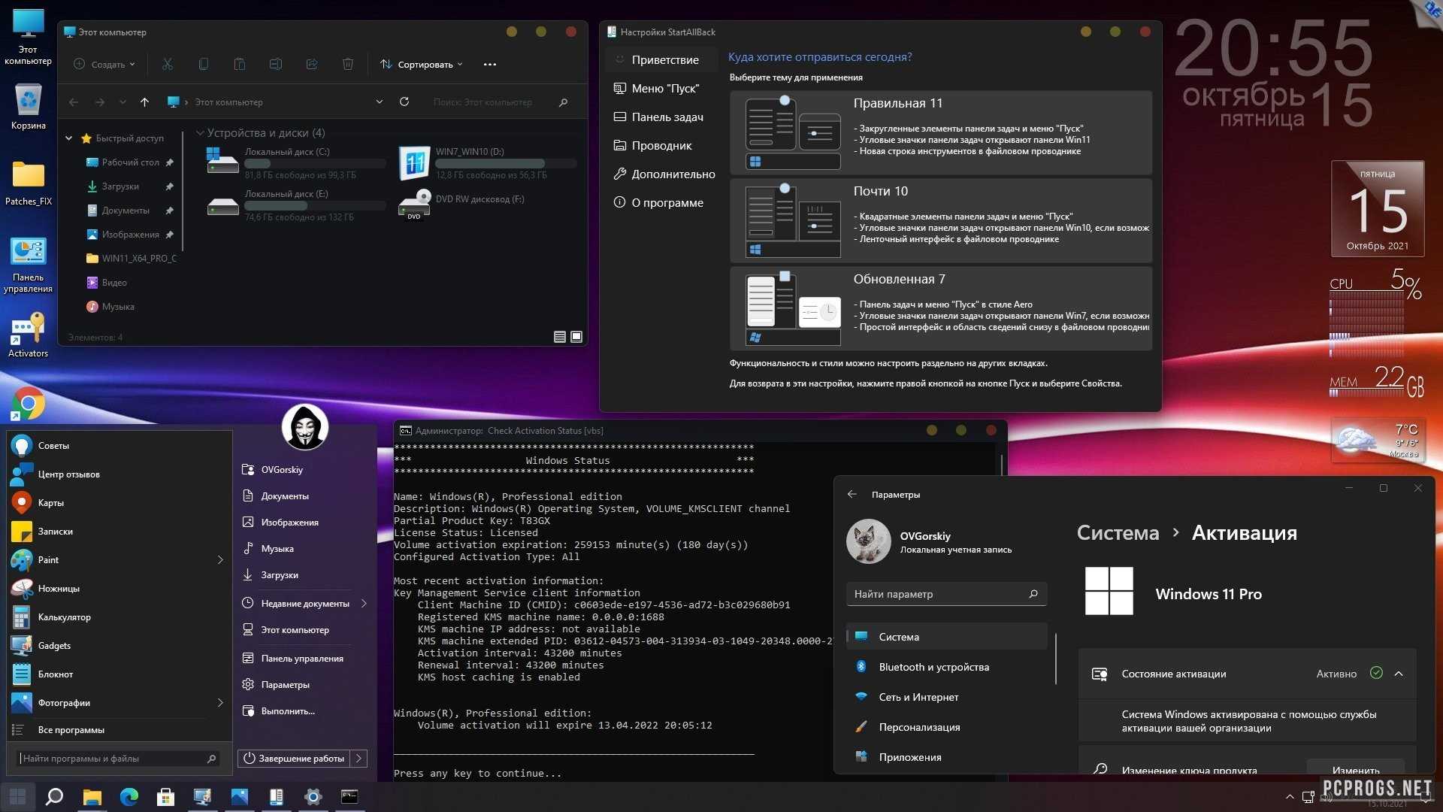The image size is (1443, 812).
Task: Click Система breadcrumb link in Settings
Action: point(1118,533)
